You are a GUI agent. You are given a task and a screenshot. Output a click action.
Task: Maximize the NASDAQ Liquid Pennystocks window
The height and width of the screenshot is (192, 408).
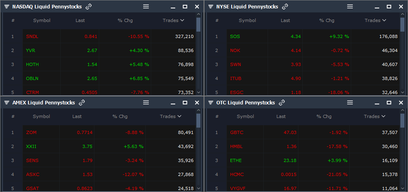(x=185, y=7)
